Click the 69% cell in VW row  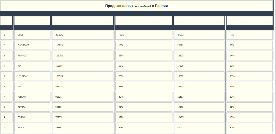144,86
